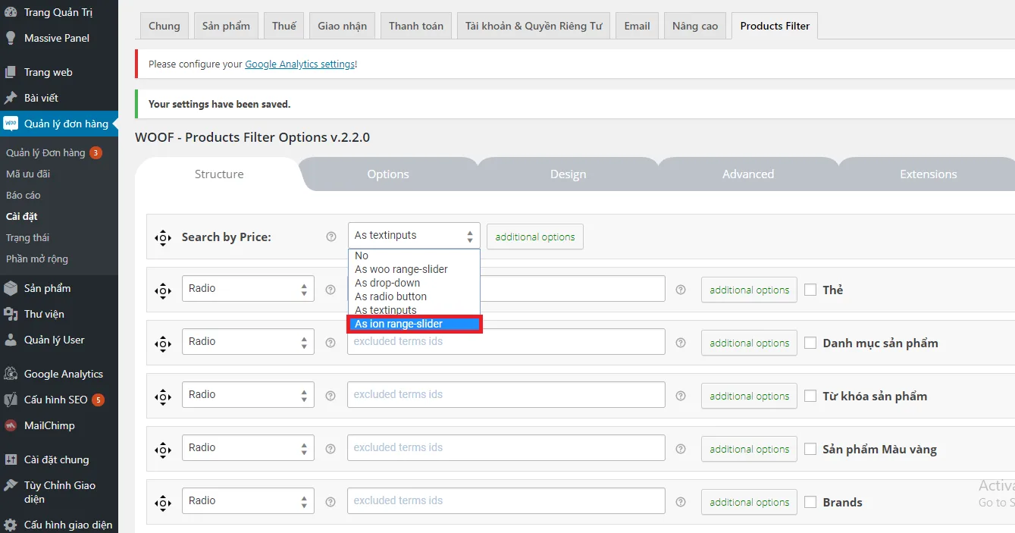
Task: Open Mã ưu đãi in the sidebar submenu
Action: click(x=28, y=174)
